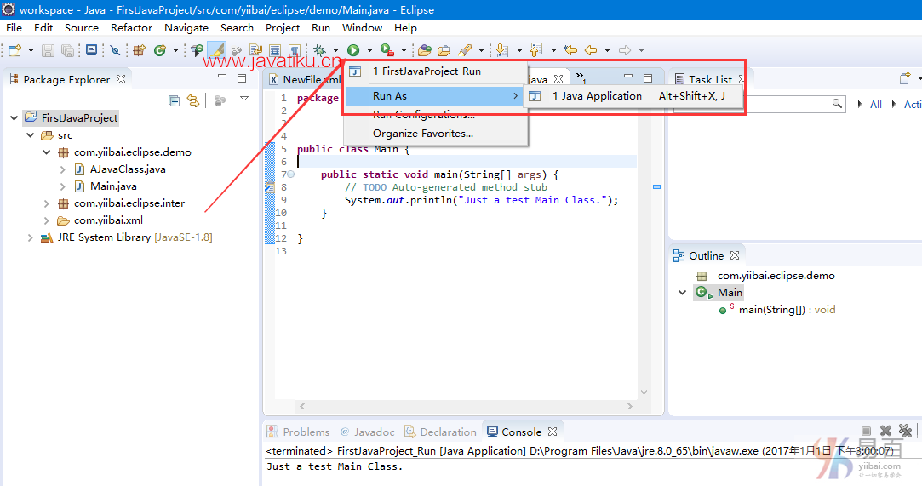Choose 1 Java Application submenu item
This screenshot has width=922, height=486.
click(633, 96)
